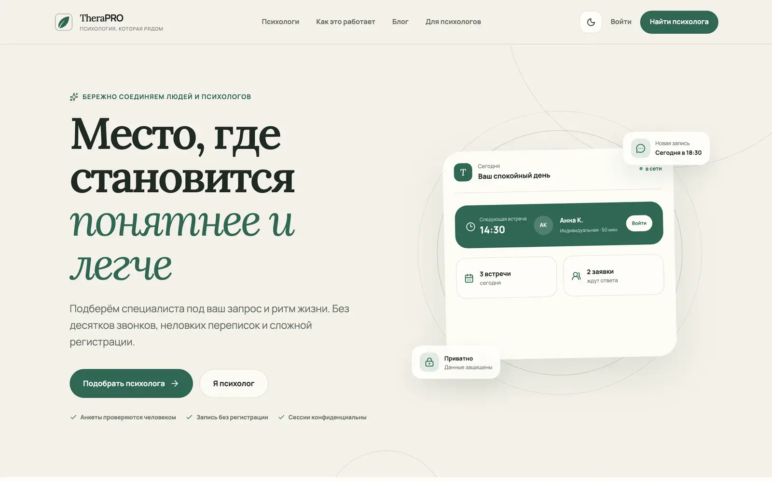The image size is (772, 482).
Task: Click the Психология, которая рядом subtitle
Action: click(121, 29)
